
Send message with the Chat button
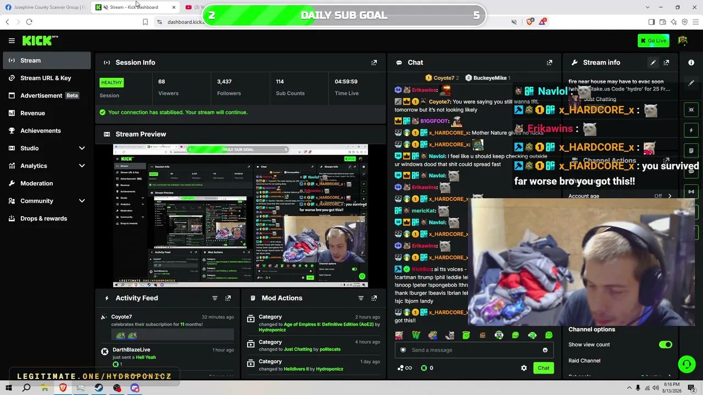click(543, 368)
